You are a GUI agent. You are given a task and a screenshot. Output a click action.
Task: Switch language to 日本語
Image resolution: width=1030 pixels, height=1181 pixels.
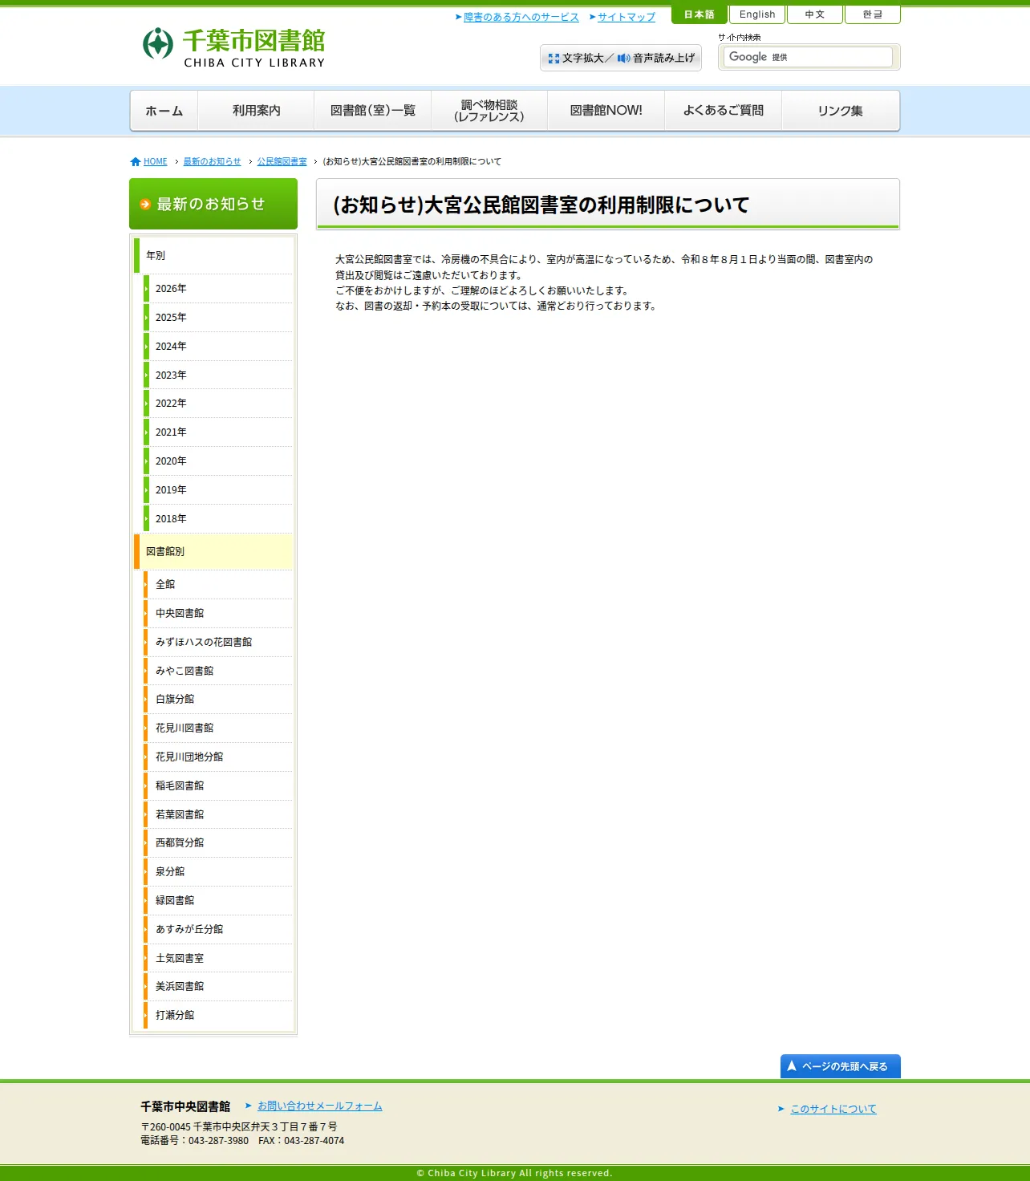(x=700, y=14)
